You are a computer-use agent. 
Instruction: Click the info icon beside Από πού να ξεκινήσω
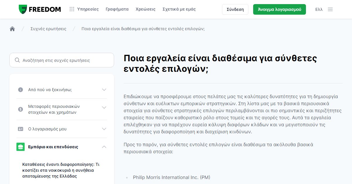point(21,90)
